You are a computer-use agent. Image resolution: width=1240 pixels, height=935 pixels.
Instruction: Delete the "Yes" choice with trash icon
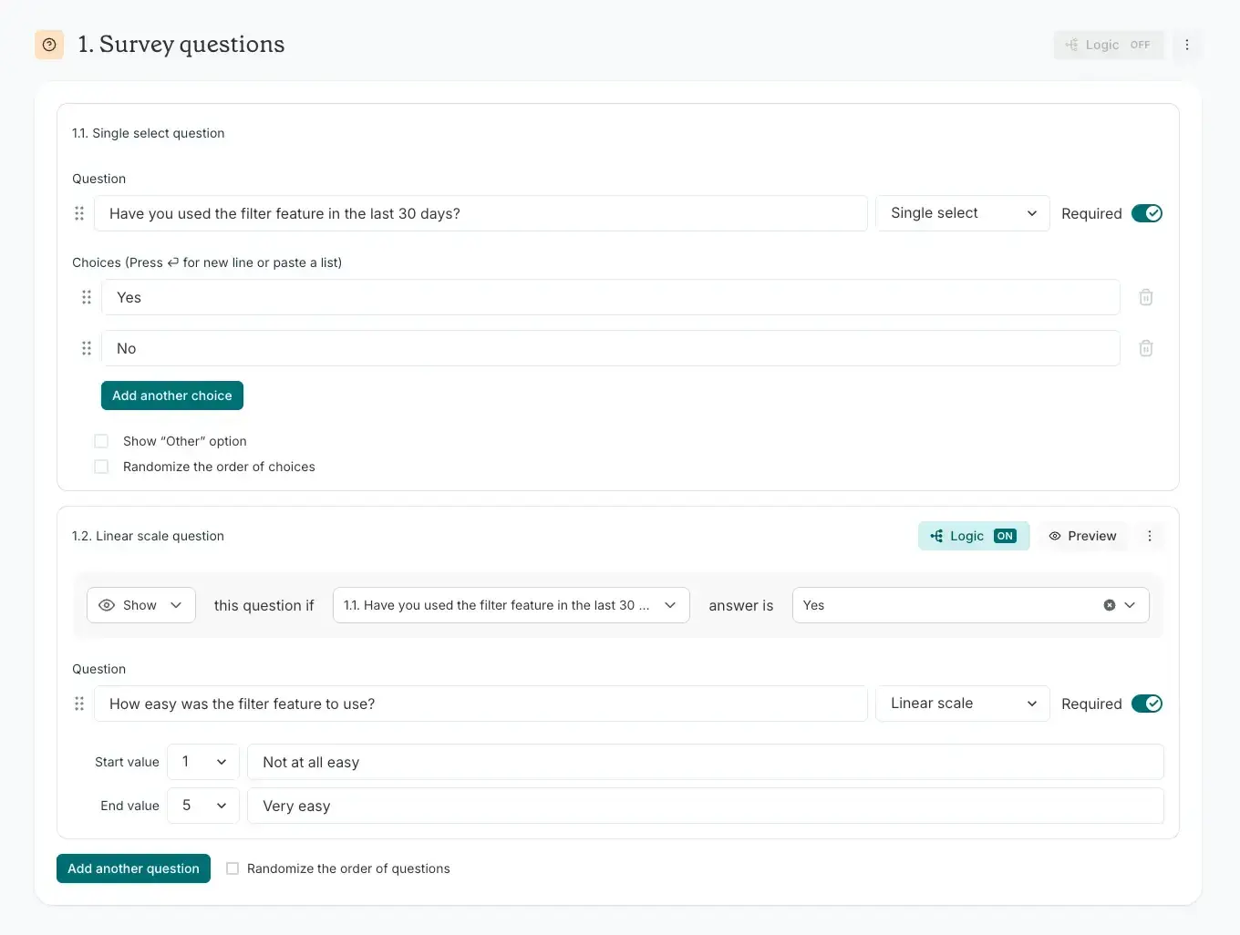pos(1146,297)
